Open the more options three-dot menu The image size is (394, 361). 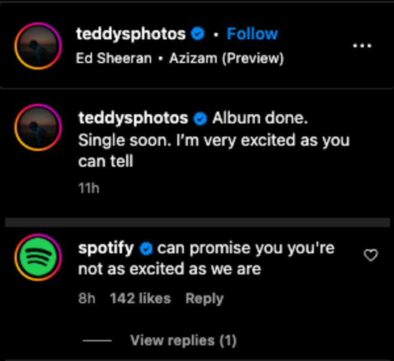pyautogui.click(x=362, y=46)
